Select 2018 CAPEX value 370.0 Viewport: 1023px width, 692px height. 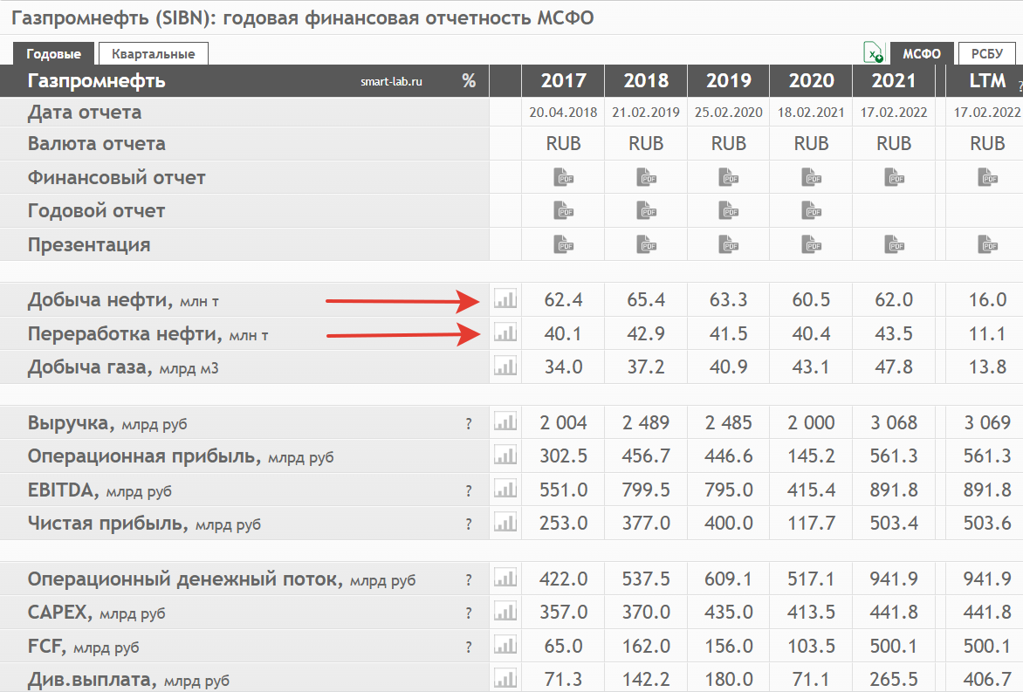(x=646, y=613)
